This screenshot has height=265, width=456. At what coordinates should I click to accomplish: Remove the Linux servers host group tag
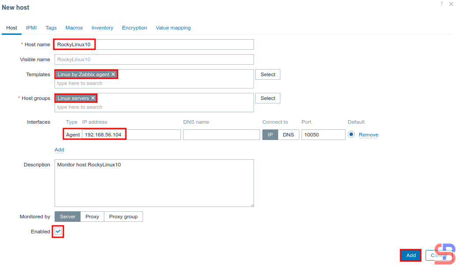[93, 98]
